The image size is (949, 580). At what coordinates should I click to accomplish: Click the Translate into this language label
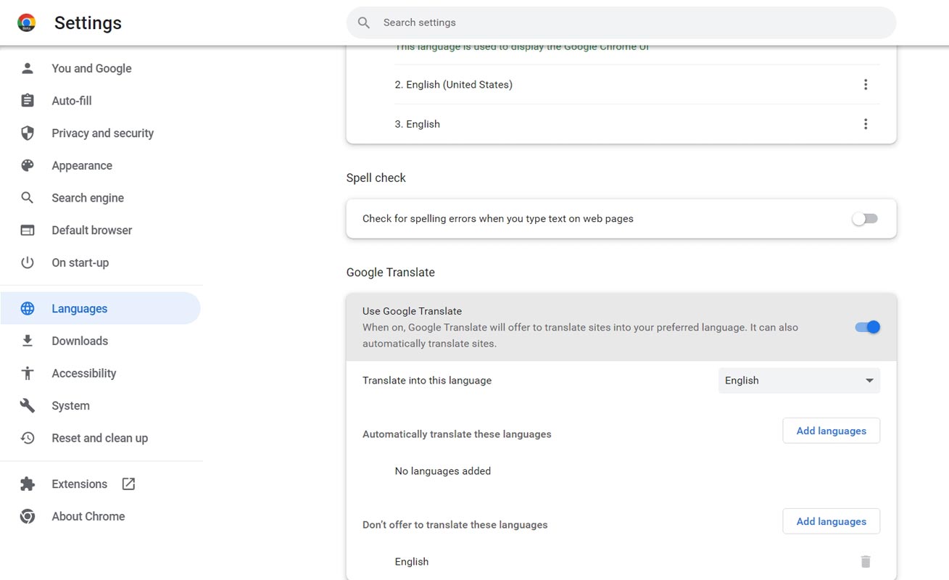point(427,381)
